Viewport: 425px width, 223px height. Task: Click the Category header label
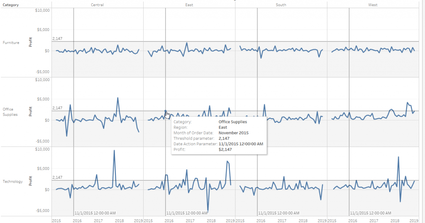click(x=10, y=5)
